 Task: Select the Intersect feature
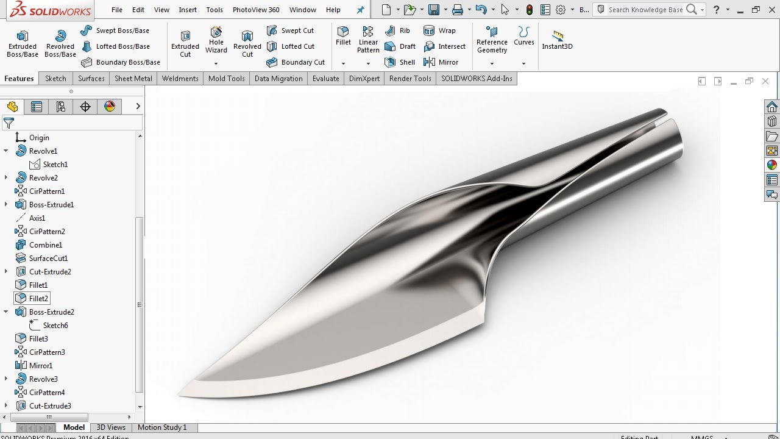444,46
